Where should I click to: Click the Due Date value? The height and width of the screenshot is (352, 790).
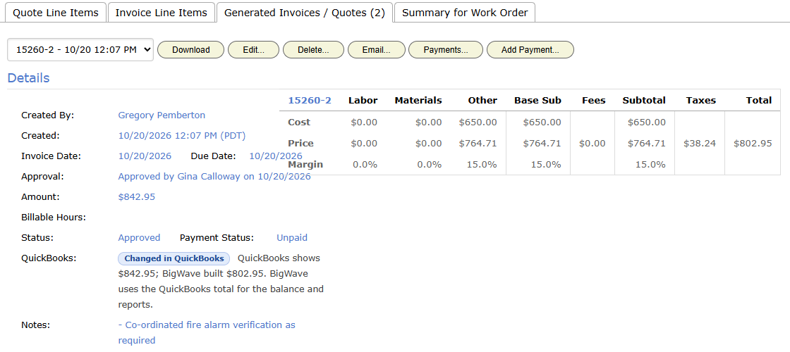[x=276, y=156]
